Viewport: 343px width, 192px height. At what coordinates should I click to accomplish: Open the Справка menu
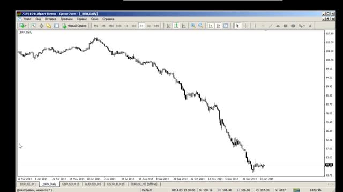(108, 19)
